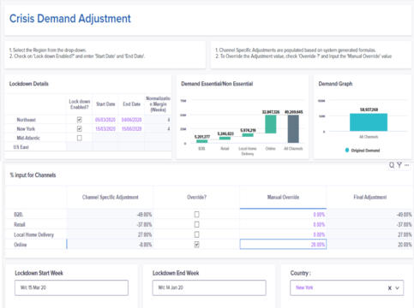
Task: Open the three-dots more options menu
Action: point(407,165)
